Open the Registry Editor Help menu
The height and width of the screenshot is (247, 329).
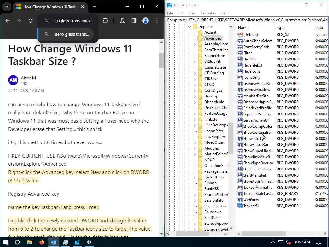pyautogui.click(x=224, y=13)
